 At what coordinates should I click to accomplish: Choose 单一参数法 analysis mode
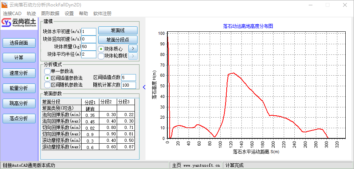point(47,71)
